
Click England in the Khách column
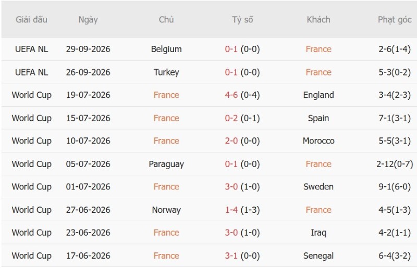coord(318,95)
